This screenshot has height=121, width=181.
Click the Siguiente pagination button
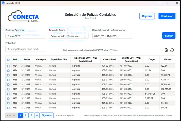47,115
